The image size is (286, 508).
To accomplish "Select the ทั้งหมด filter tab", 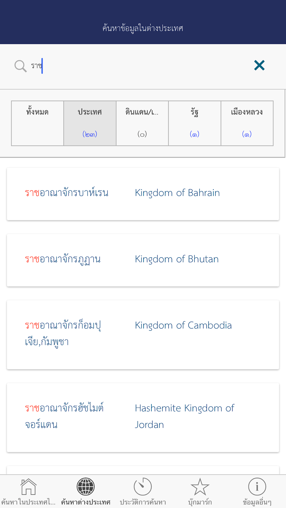I will coord(37,123).
